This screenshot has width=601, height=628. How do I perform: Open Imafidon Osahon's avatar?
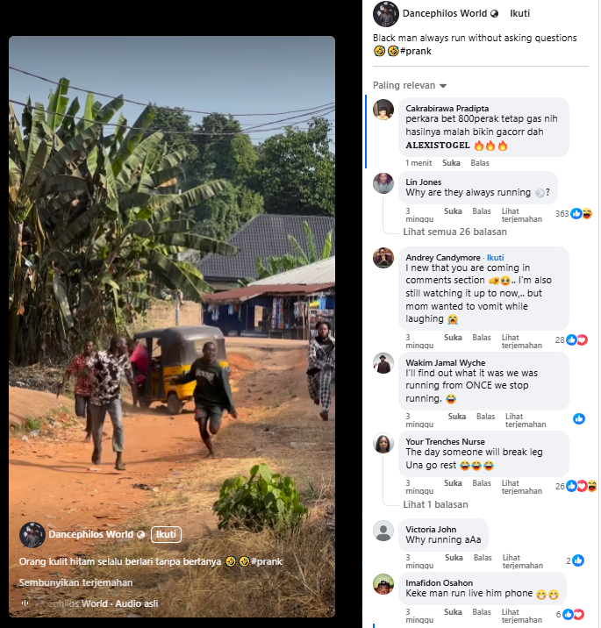383,584
